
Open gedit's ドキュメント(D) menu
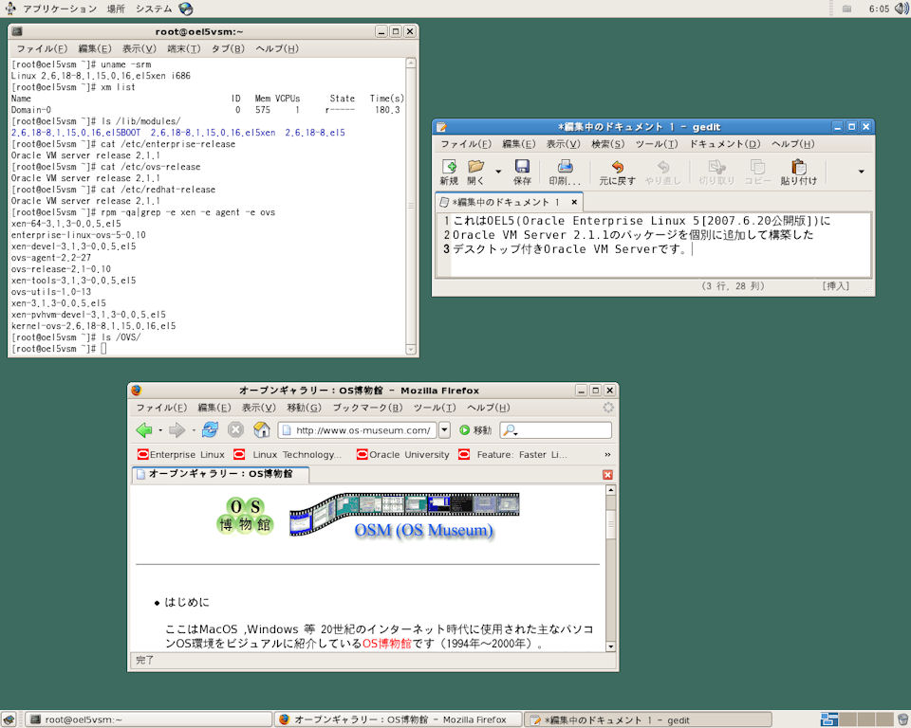click(725, 144)
